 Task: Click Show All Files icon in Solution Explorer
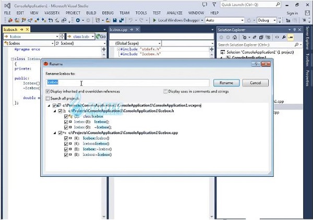(269, 38)
